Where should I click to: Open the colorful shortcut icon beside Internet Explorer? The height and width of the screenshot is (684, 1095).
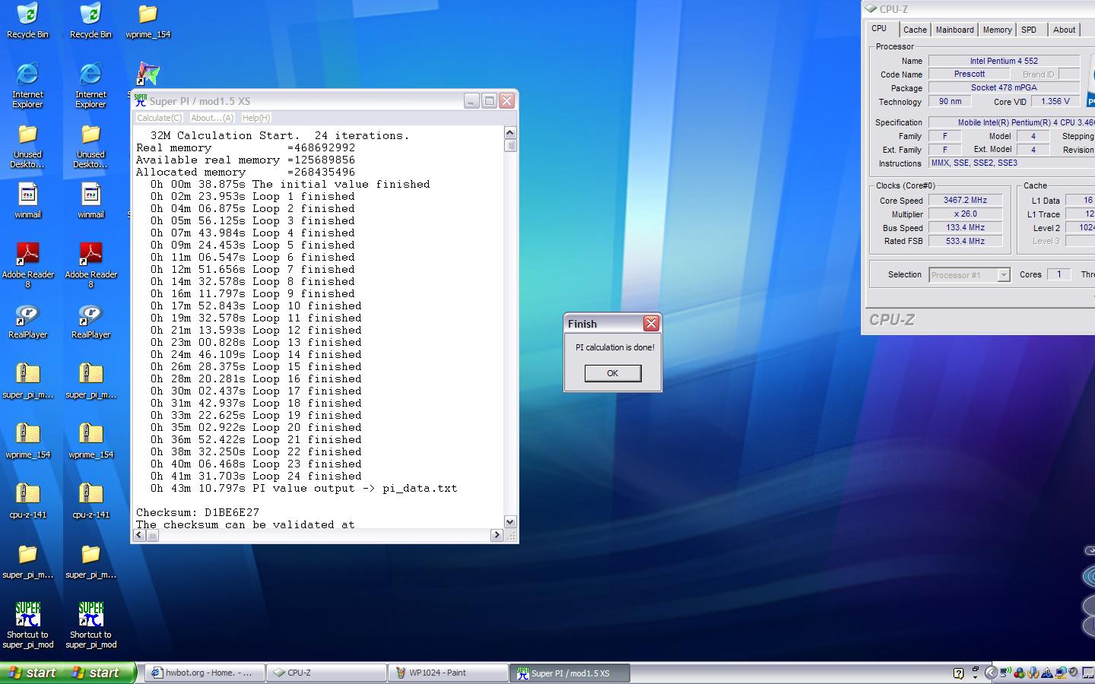pos(148,74)
